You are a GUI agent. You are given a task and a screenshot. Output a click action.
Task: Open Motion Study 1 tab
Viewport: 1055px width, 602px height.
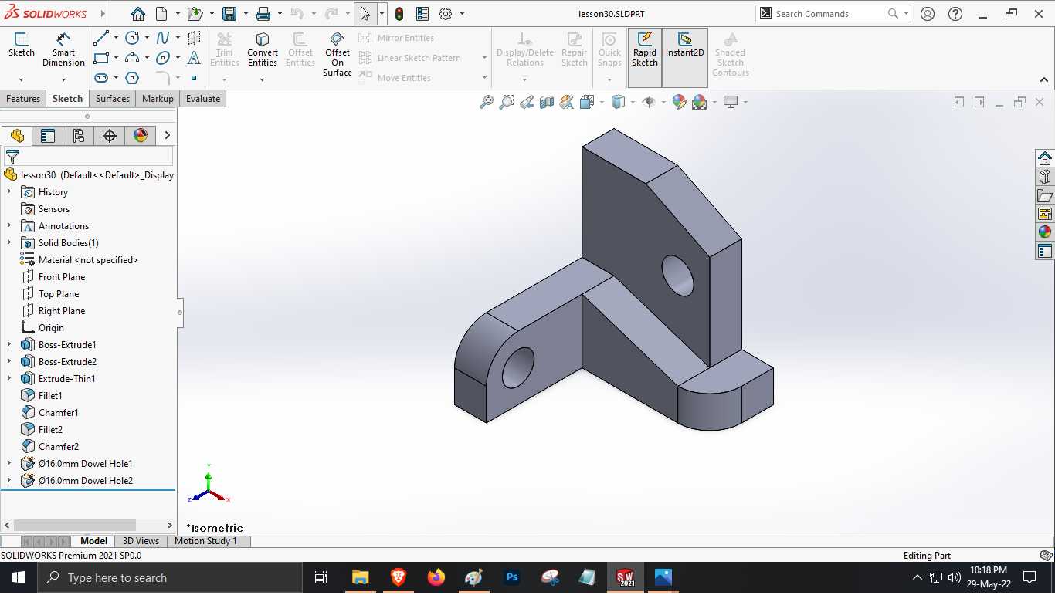[x=205, y=541]
